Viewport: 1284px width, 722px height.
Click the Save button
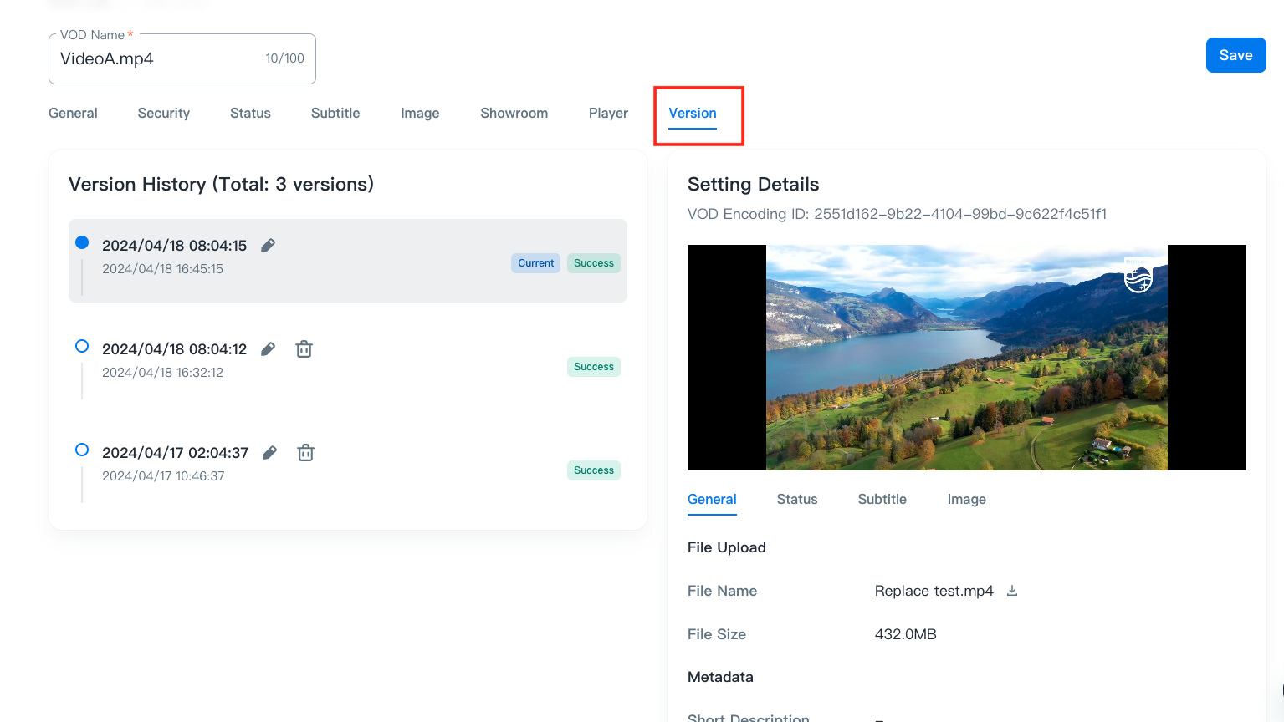pyautogui.click(x=1235, y=55)
